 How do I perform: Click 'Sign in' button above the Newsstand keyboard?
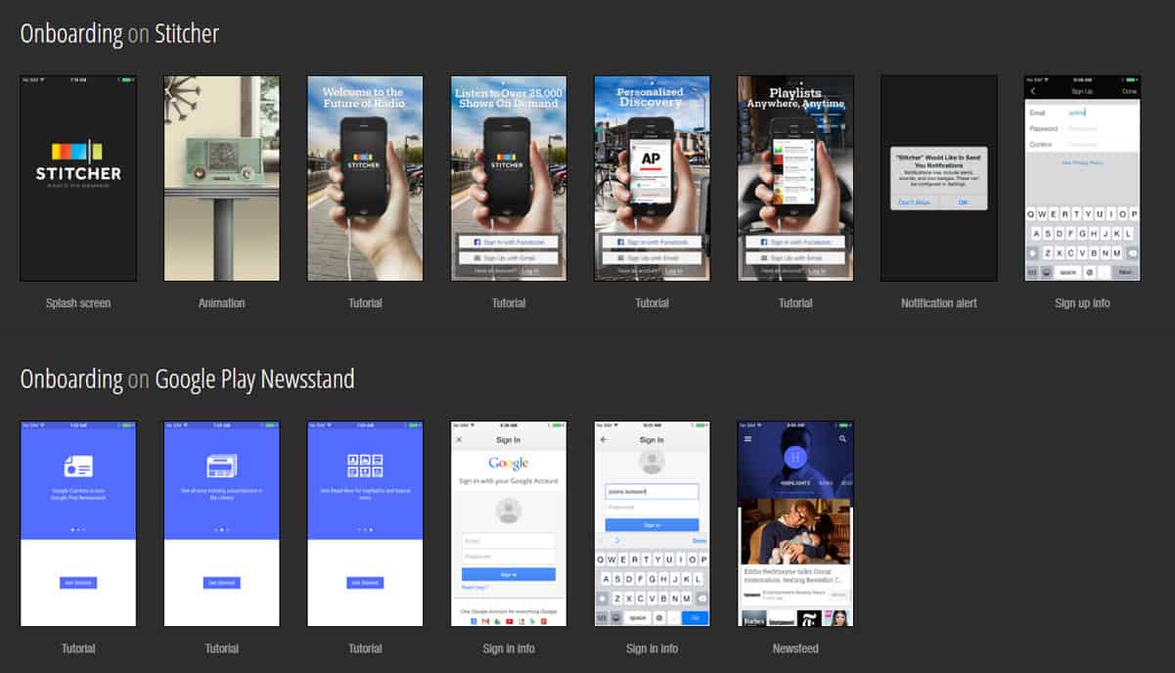click(652, 525)
